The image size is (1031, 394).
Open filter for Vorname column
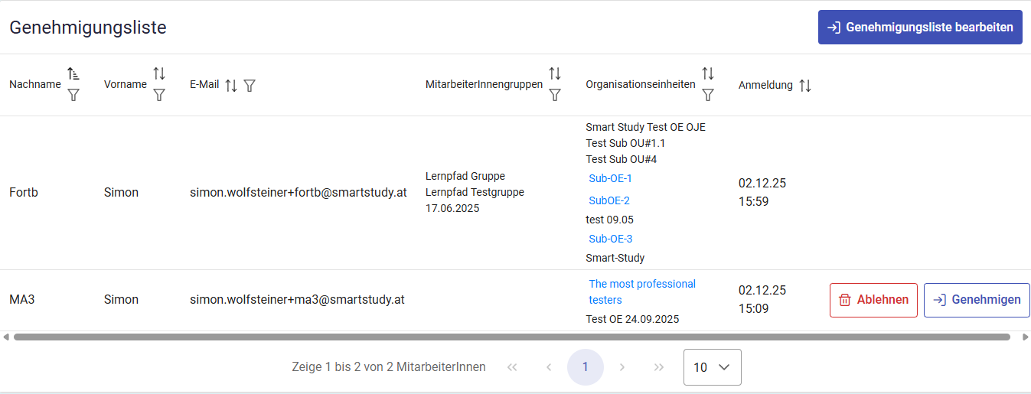159,95
